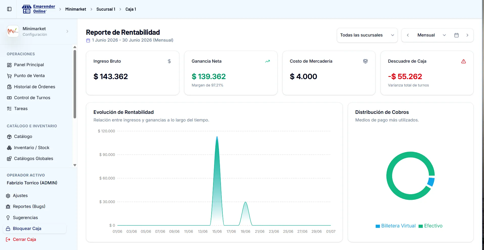
Task: Open Catálogos Globales menu item
Action: click(x=33, y=159)
